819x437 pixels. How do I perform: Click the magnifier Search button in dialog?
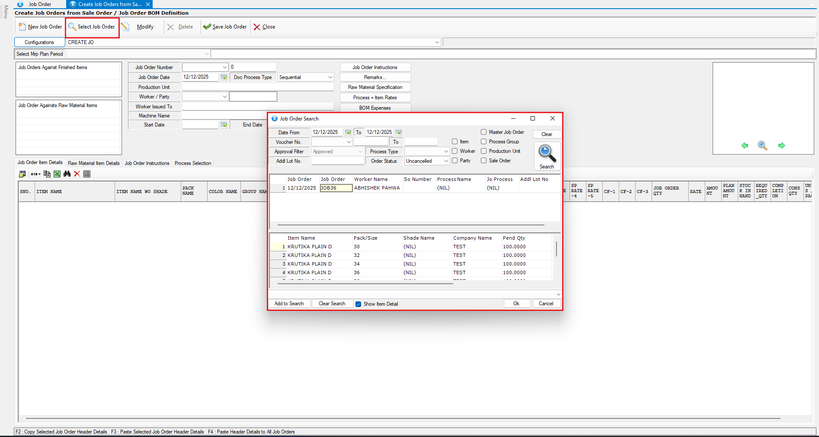click(547, 156)
